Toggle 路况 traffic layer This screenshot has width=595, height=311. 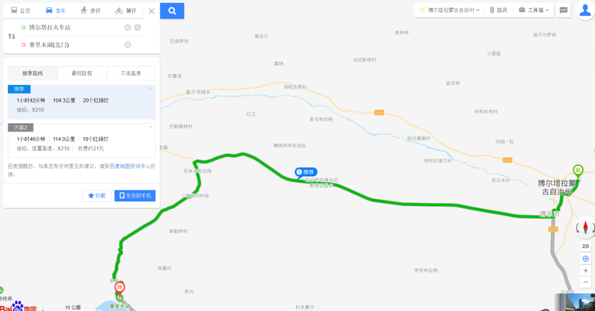click(498, 10)
